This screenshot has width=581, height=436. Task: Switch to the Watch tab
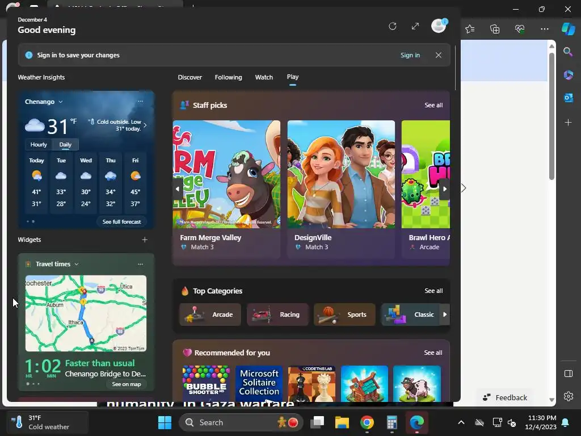(264, 77)
